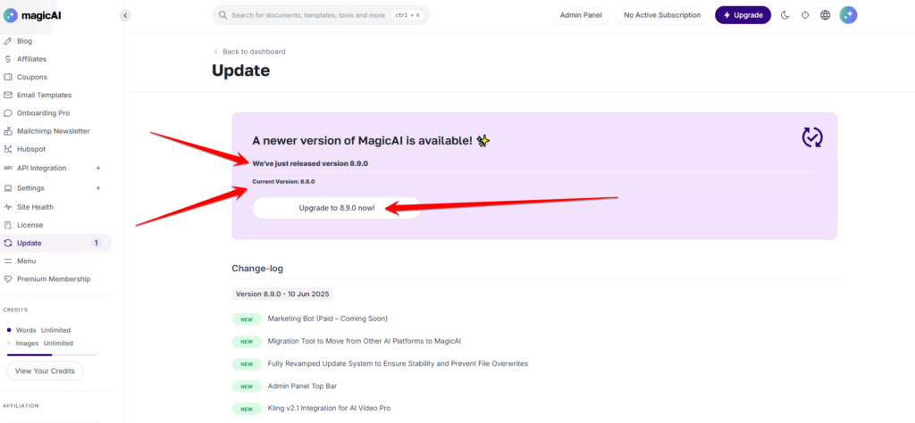The image size is (915, 423).
Task: Click the License document icon
Action: (x=7, y=225)
